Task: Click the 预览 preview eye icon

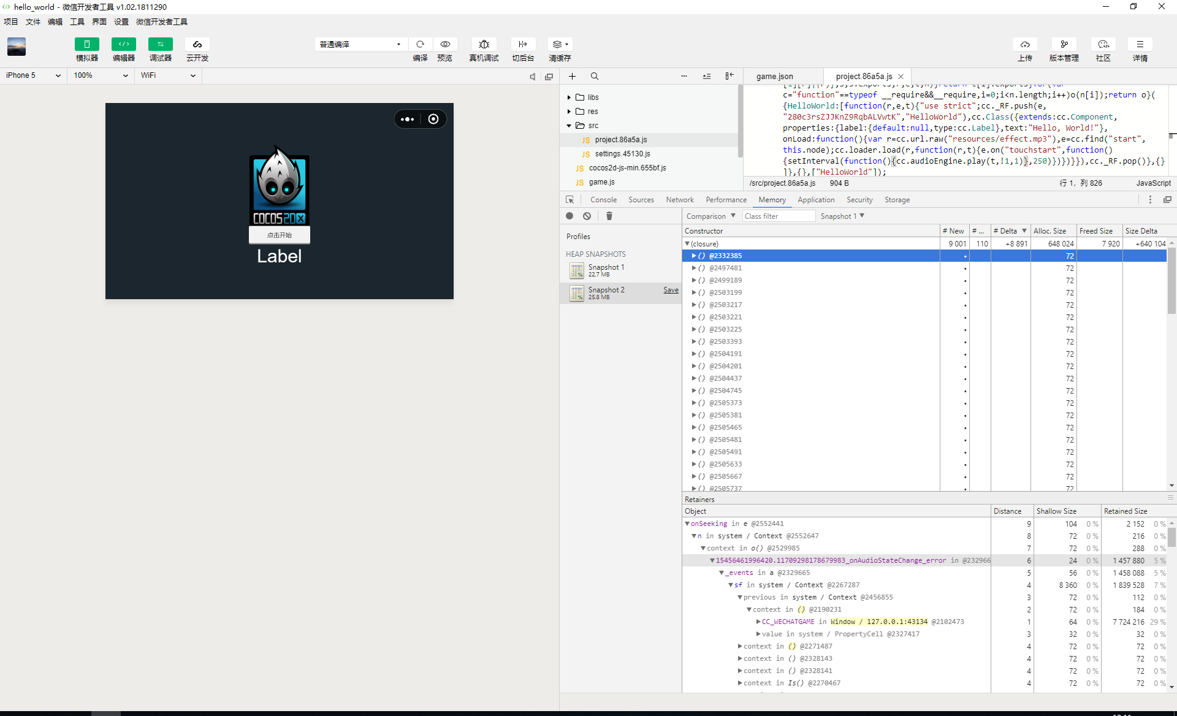Action: click(x=445, y=44)
